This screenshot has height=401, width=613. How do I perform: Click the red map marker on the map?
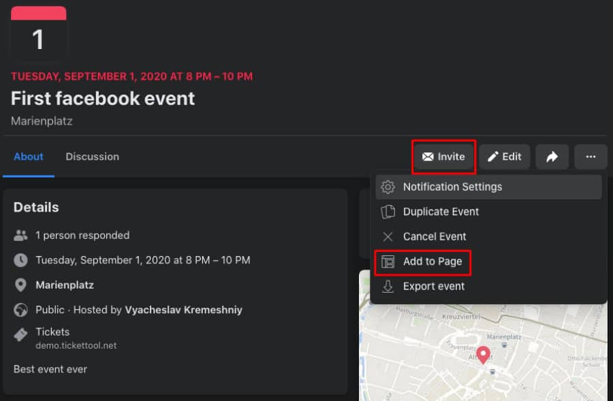pyautogui.click(x=484, y=353)
